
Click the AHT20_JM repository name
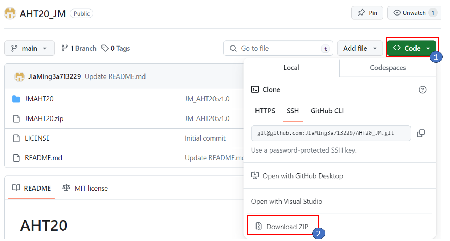pos(43,14)
